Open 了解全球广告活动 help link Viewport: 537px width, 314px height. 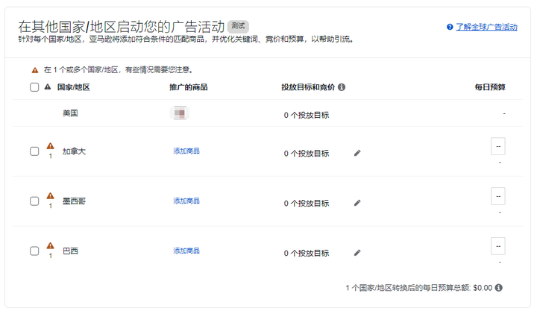[486, 27]
